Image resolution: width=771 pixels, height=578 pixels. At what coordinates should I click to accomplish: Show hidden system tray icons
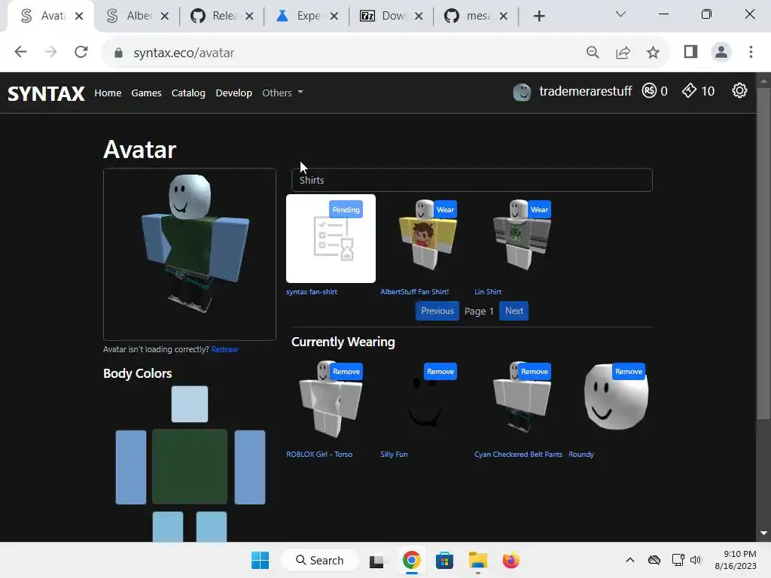(x=630, y=560)
